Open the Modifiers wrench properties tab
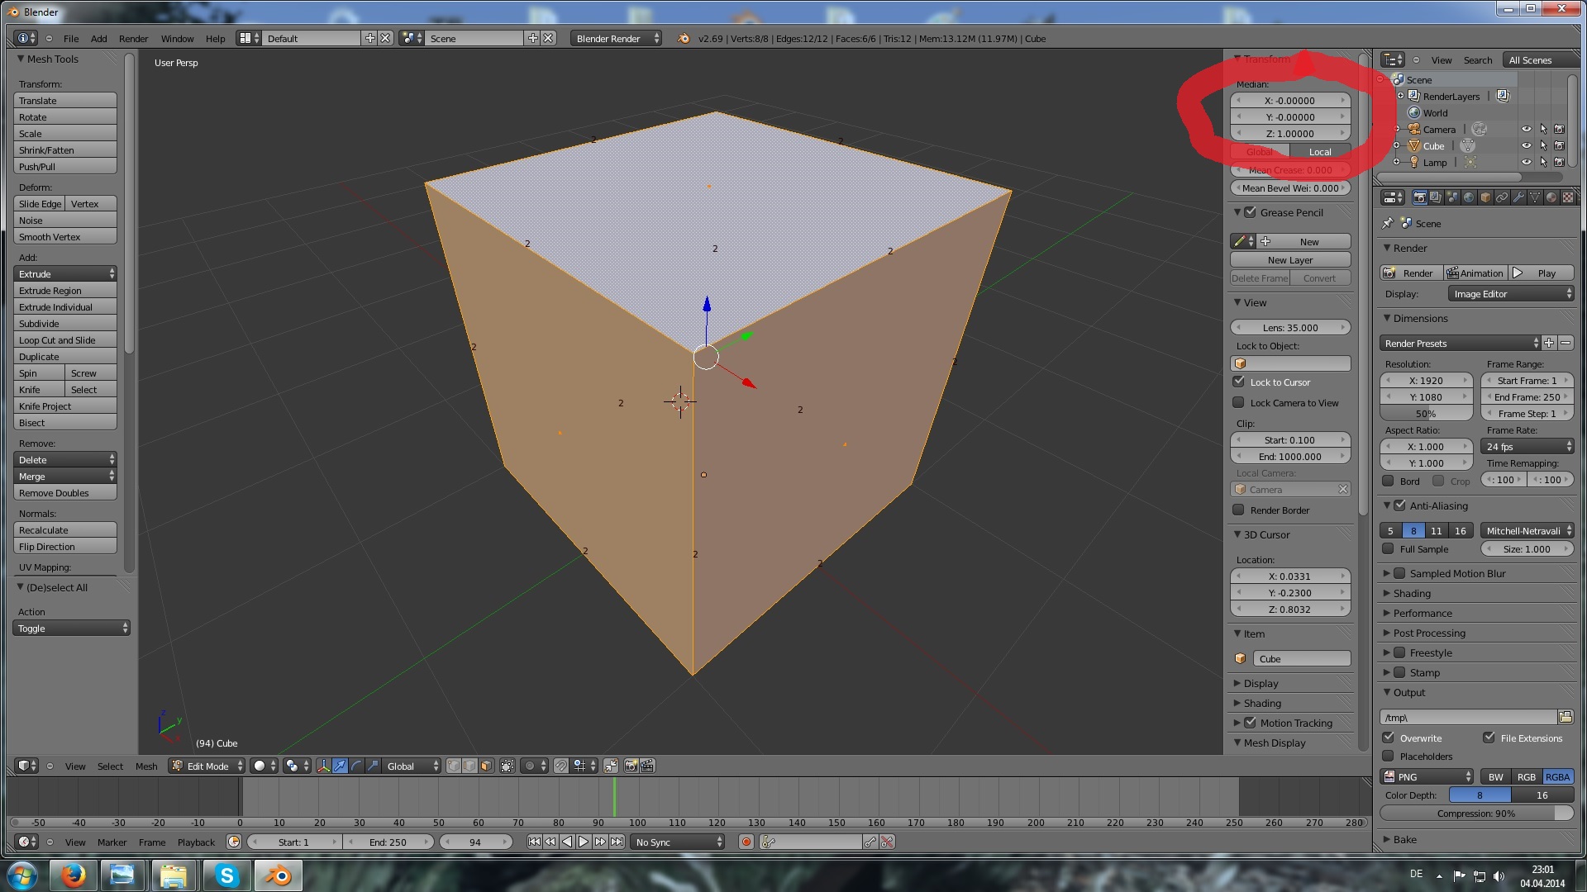The image size is (1587, 892). click(1518, 197)
